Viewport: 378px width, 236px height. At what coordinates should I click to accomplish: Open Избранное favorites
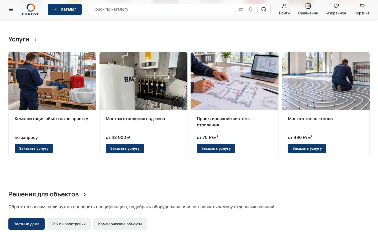[x=336, y=9]
